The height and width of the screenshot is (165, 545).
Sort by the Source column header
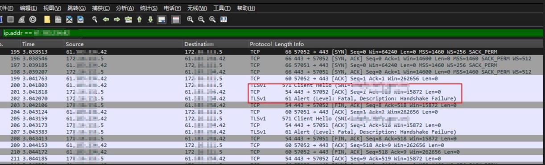(x=124, y=44)
